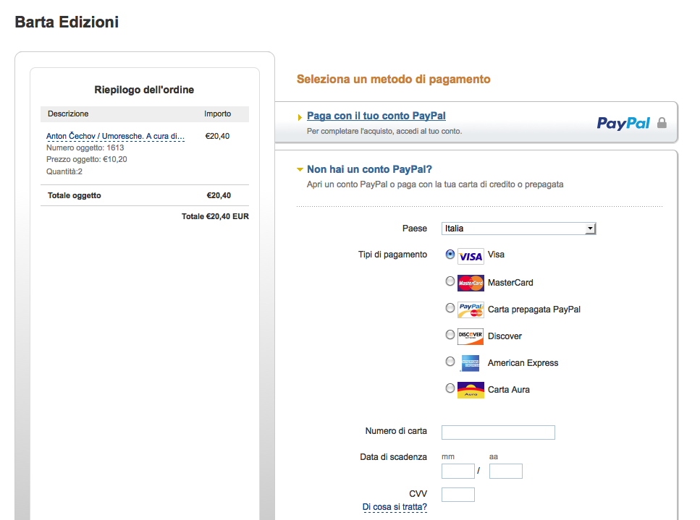The image size is (700, 520).
Task: Click the 'American Express' label text
Action: (523, 363)
